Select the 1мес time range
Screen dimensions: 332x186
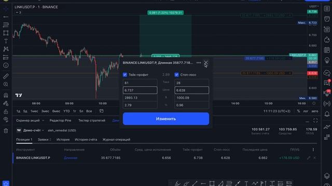(x=34, y=111)
